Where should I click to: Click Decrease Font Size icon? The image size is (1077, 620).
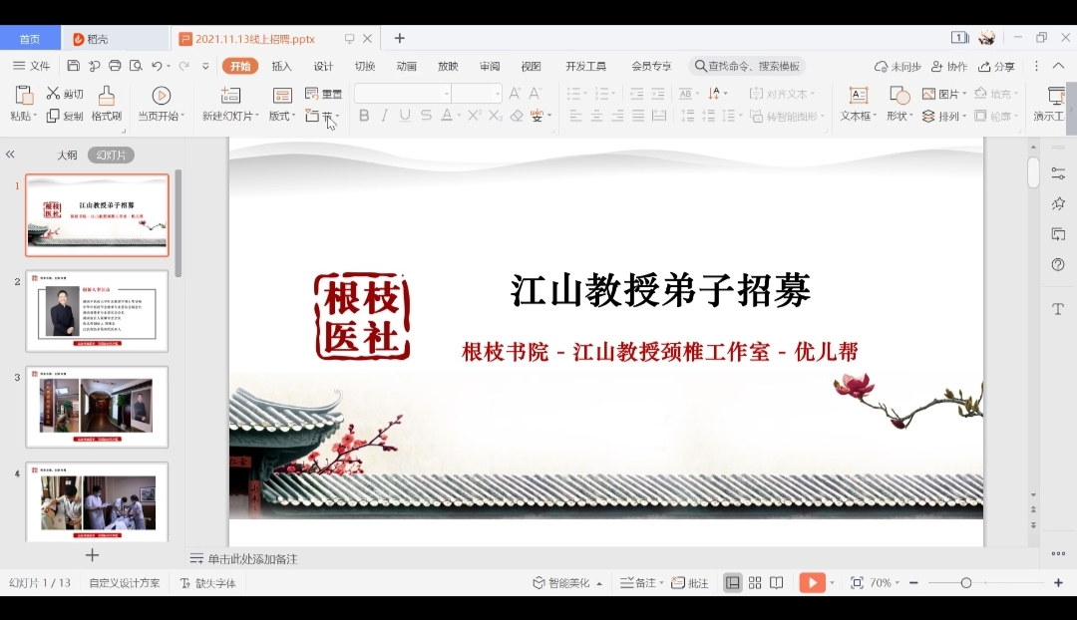[536, 94]
